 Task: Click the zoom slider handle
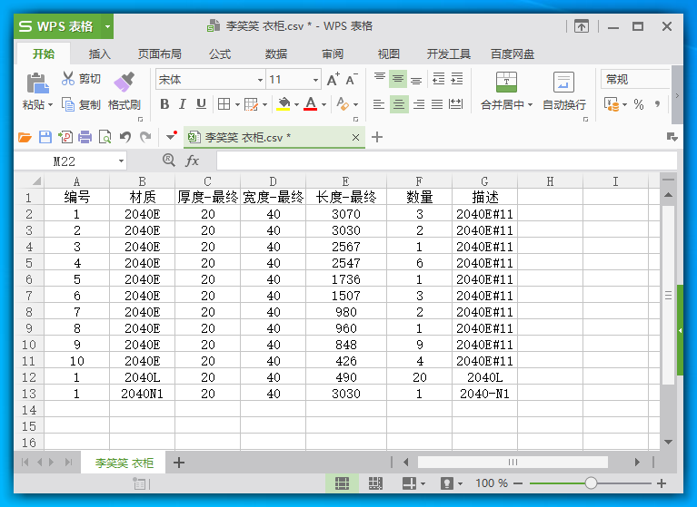[x=591, y=483]
